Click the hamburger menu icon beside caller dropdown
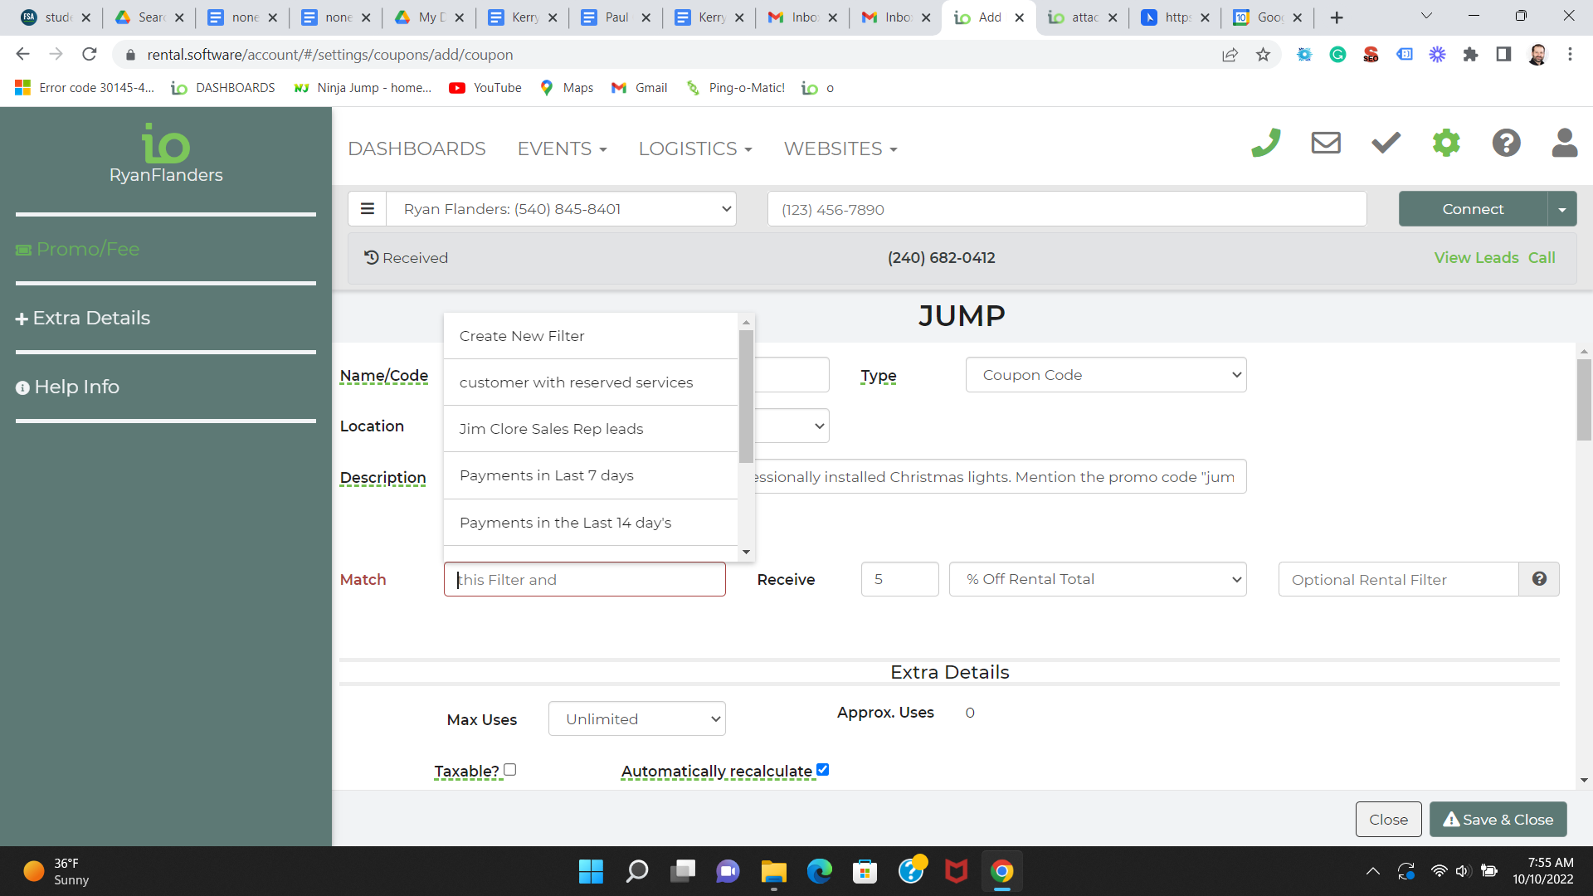Screen dimensions: 1593x896 click(x=368, y=209)
